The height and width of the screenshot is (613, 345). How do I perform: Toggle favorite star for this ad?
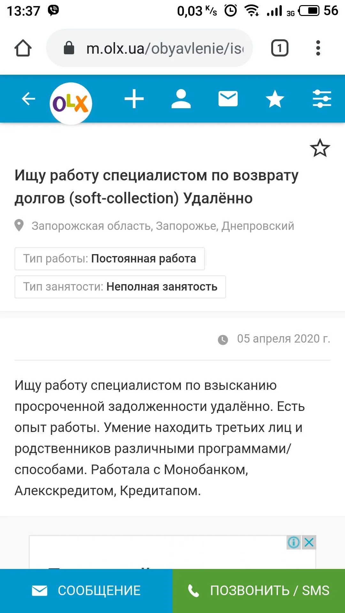point(320,148)
